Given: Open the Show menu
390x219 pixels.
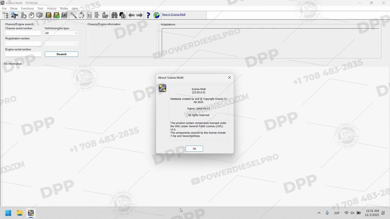Looking at the screenshot, I should pos(14,9).
